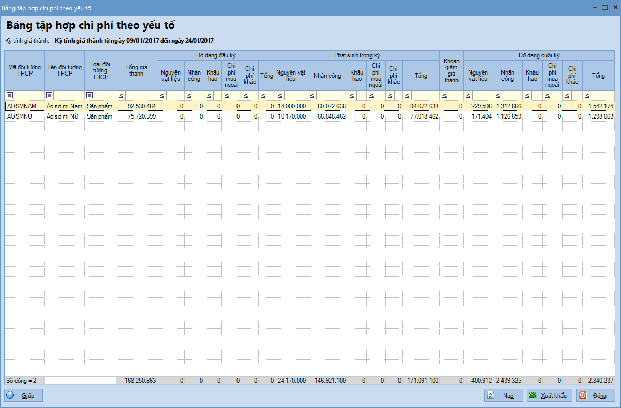The height and width of the screenshot is (408, 621).
Task: Click the blue question mark Giúp icon
Action: (x=10, y=395)
